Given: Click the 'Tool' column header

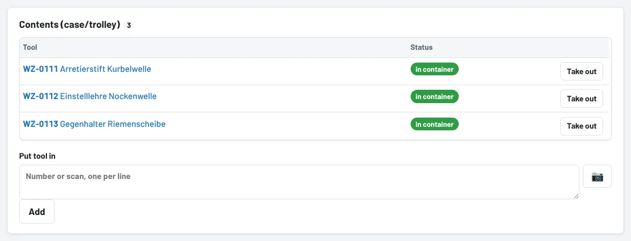Looking at the screenshot, I should [x=30, y=48].
